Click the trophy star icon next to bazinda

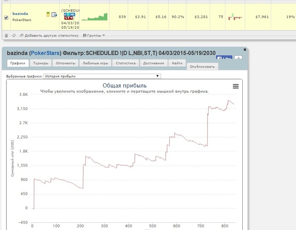(48, 14)
